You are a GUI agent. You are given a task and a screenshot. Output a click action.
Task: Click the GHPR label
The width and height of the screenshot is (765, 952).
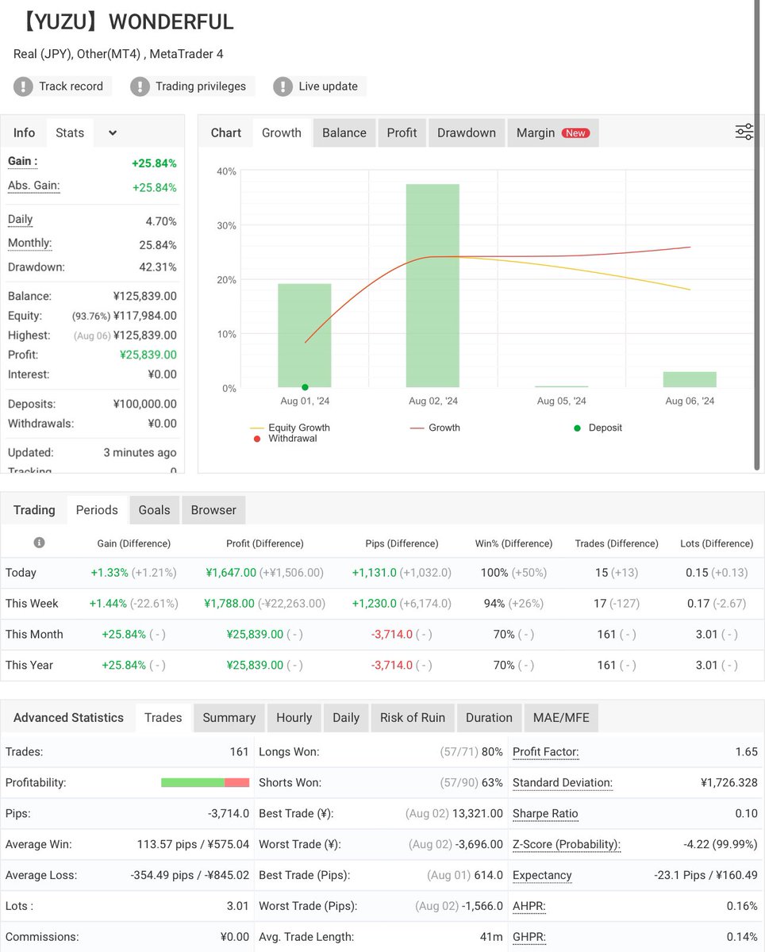529,937
